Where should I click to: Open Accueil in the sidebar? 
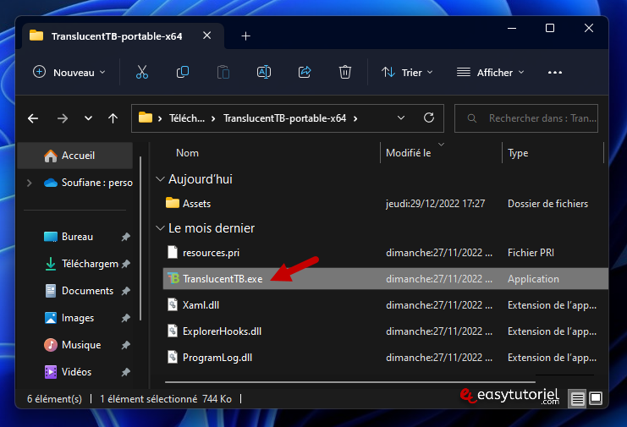coord(75,156)
